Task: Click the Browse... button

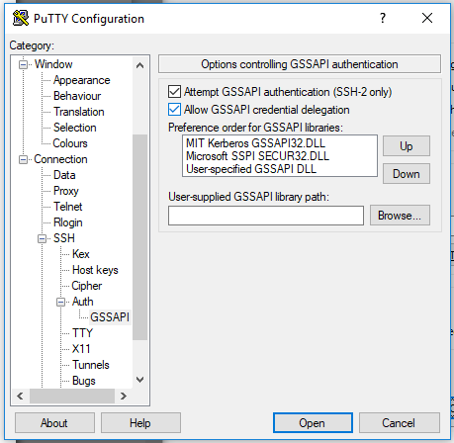Action: coord(400,216)
